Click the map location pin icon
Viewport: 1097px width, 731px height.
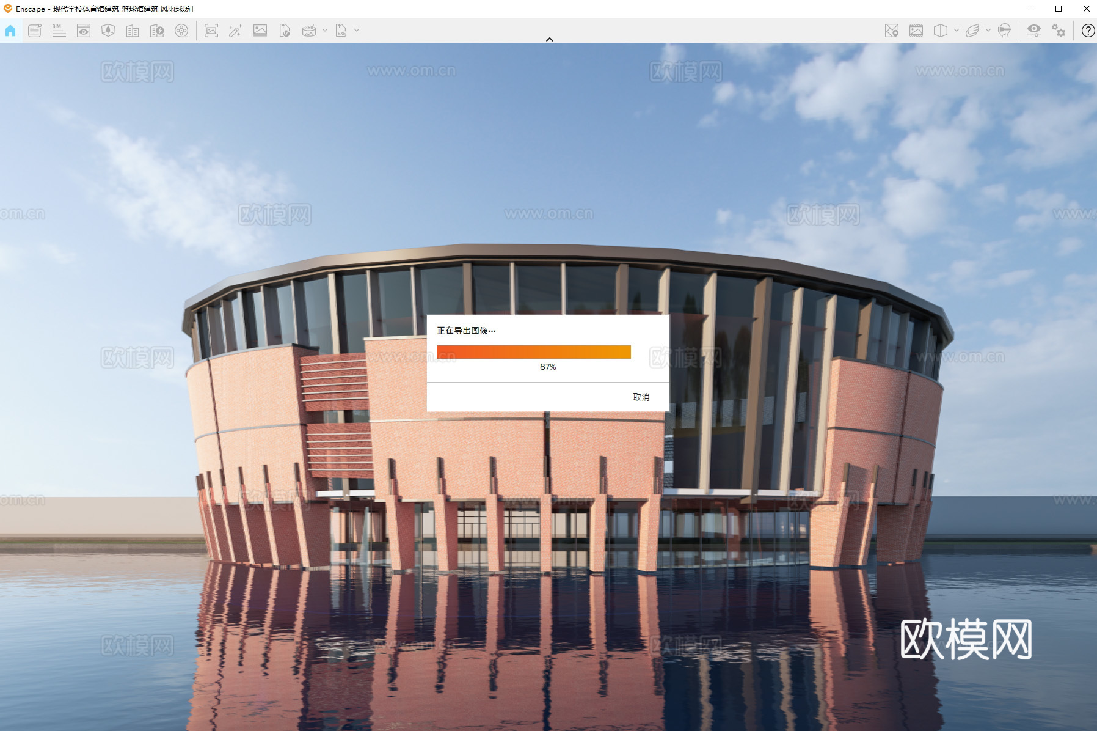coord(892,31)
